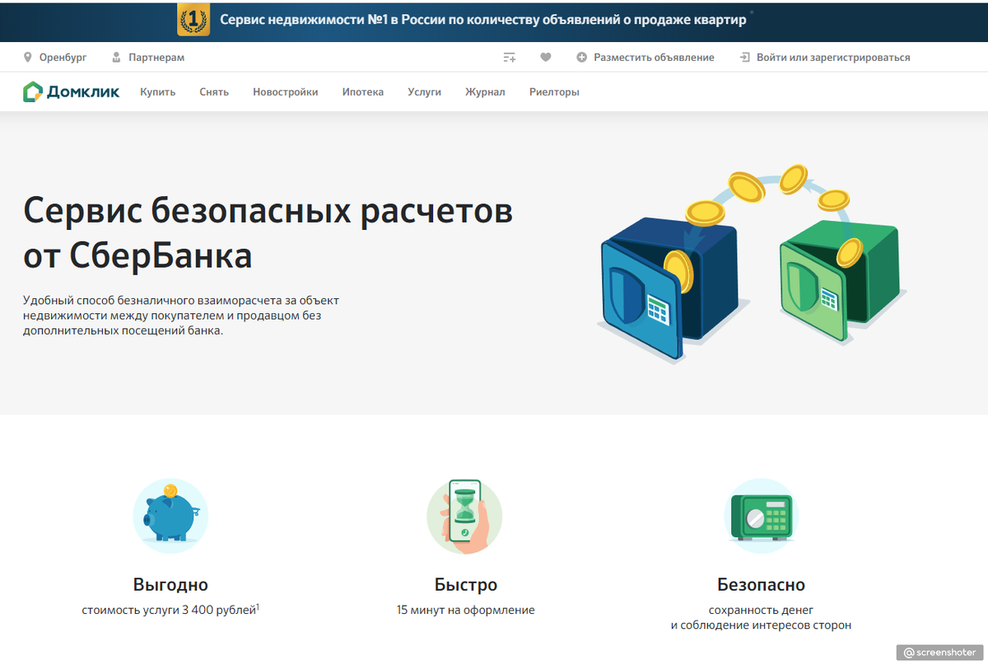The image size is (988, 665).
Task: Click text сохранность денег
Action: click(x=761, y=611)
